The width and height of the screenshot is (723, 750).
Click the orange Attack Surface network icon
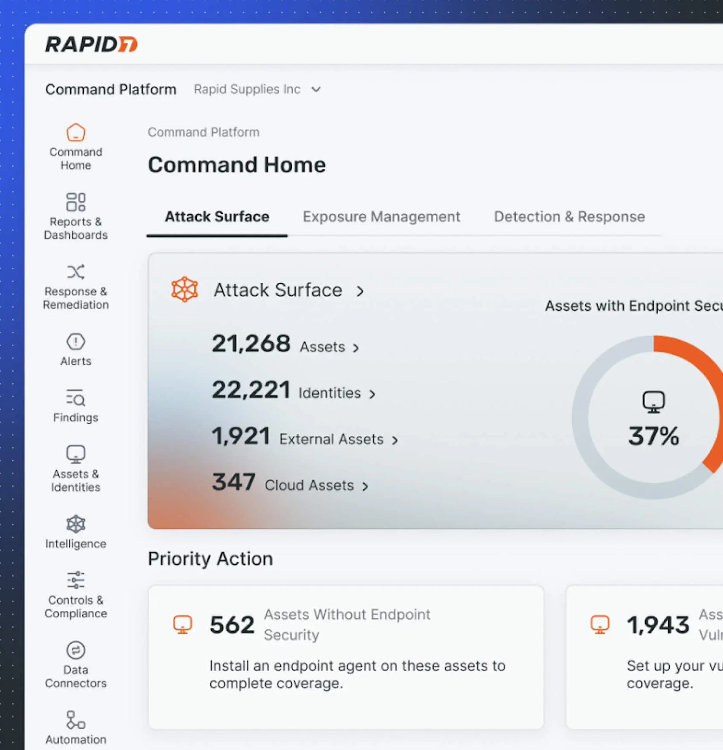coord(184,289)
